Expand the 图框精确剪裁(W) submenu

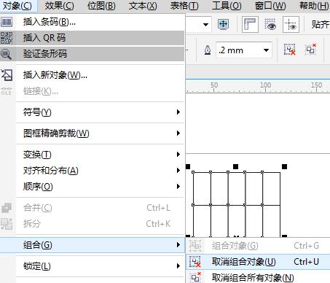[93, 133]
